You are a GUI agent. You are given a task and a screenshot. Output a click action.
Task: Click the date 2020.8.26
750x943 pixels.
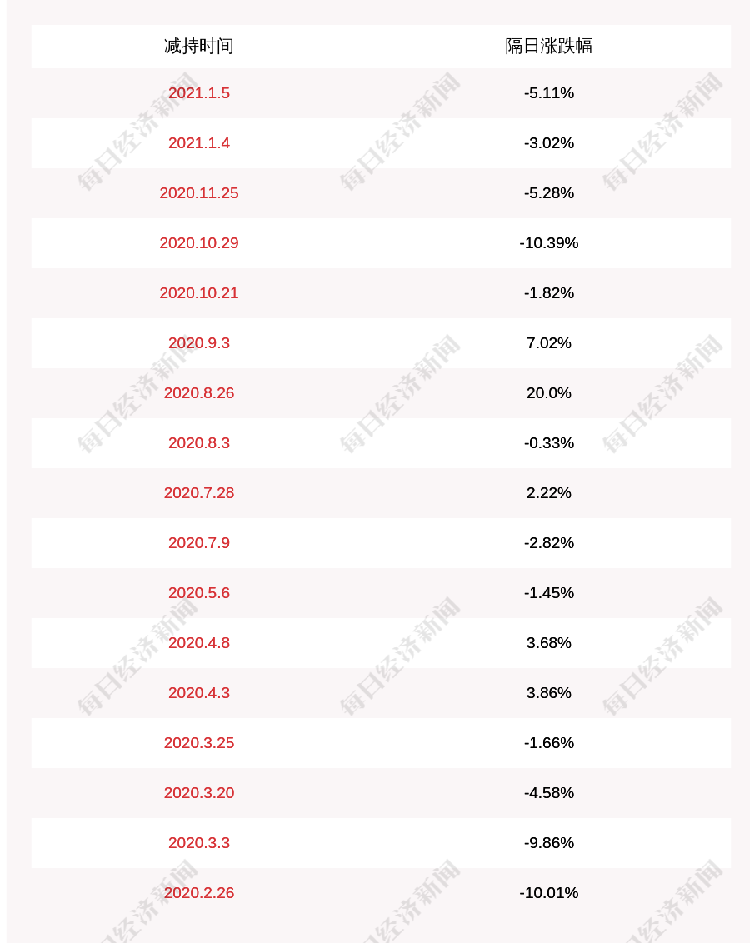pyautogui.click(x=199, y=392)
